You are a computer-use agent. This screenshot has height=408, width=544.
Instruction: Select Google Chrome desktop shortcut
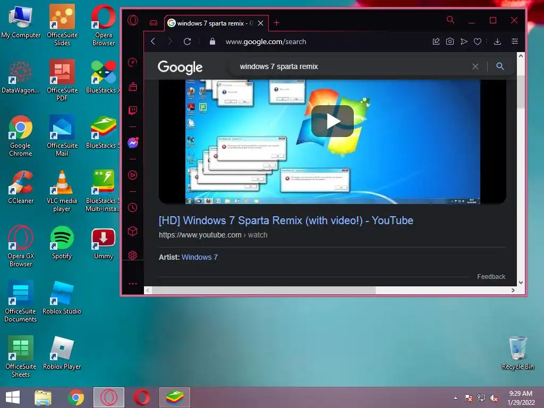click(x=21, y=135)
